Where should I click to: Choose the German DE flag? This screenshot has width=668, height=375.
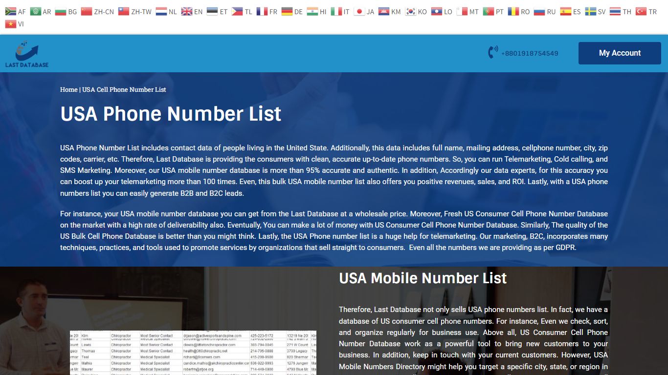pyautogui.click(x=292, y=12)
